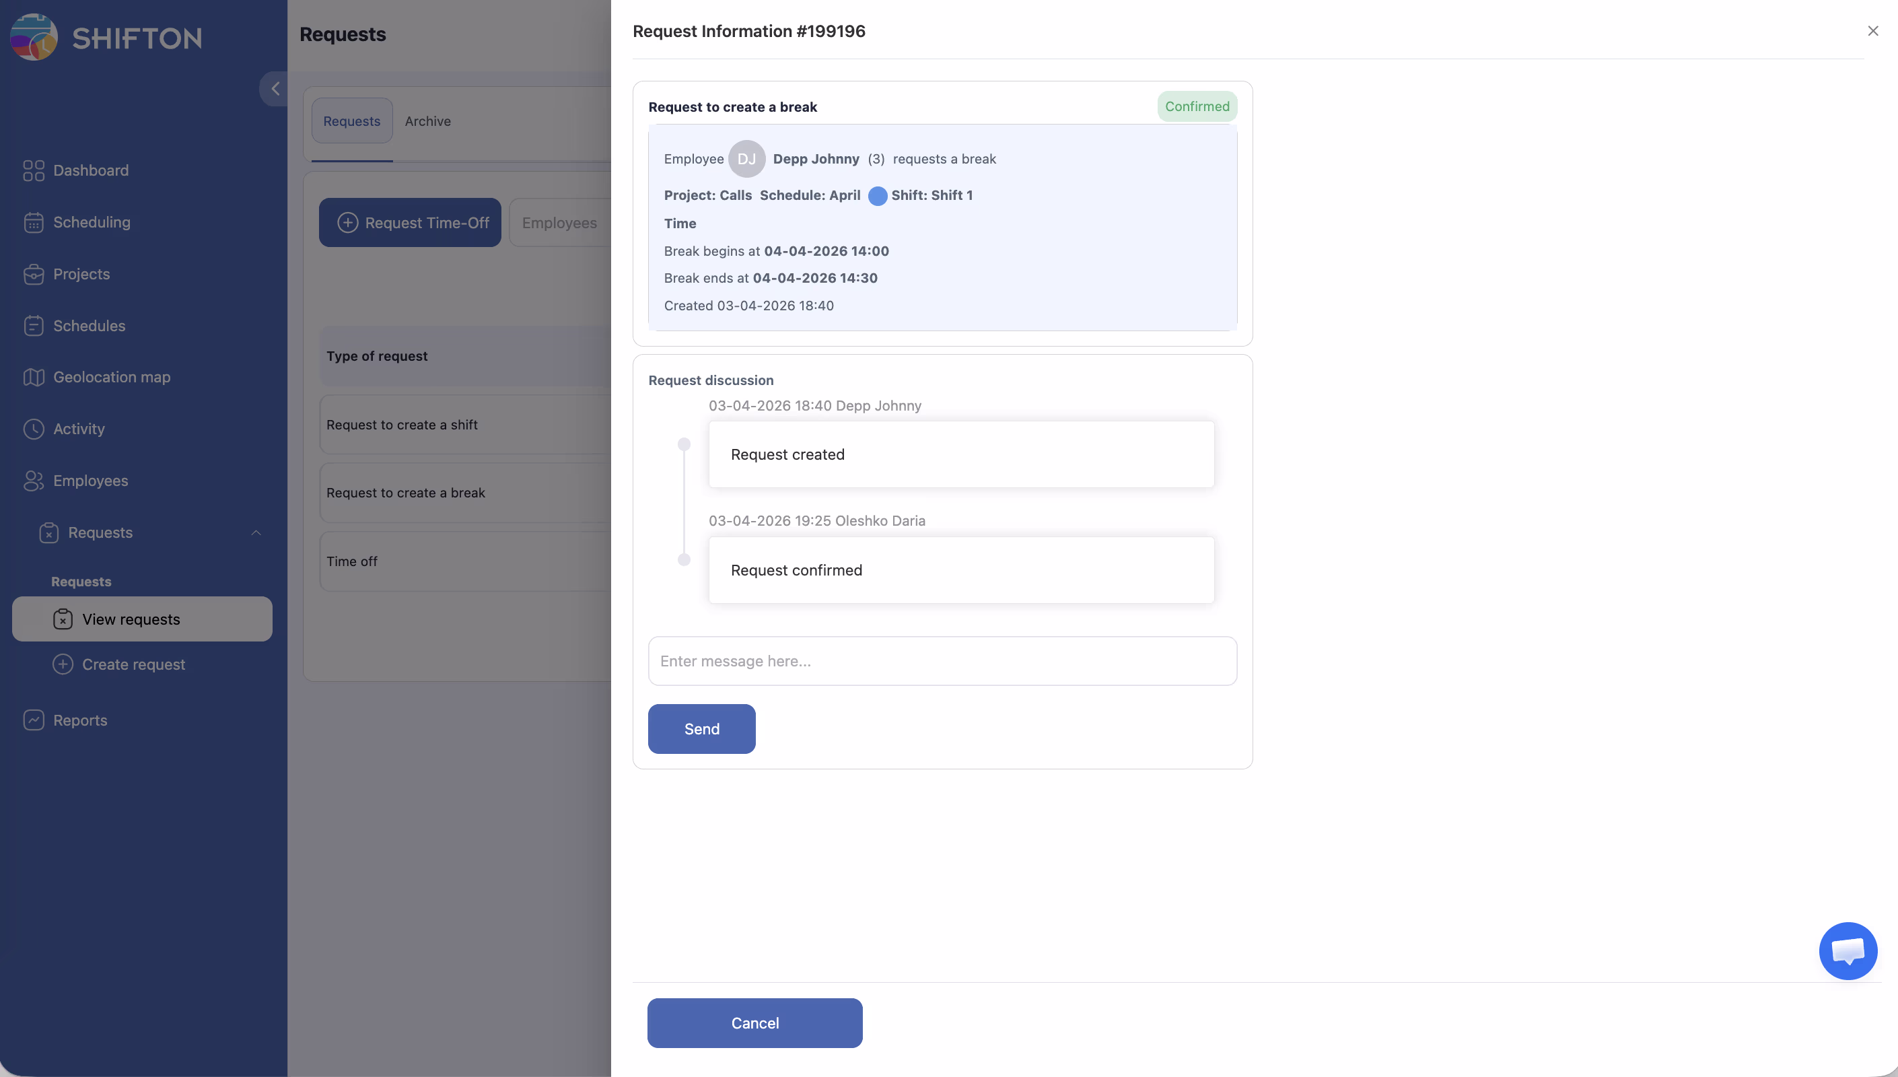Screen dimensions: 1898x1077
Task: Collapse the Requests sidebar submenu
Action: click(x=256, y=532)
